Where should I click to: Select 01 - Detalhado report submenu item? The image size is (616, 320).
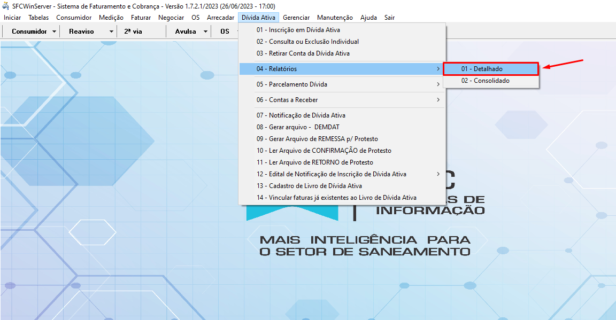[481, 69]
